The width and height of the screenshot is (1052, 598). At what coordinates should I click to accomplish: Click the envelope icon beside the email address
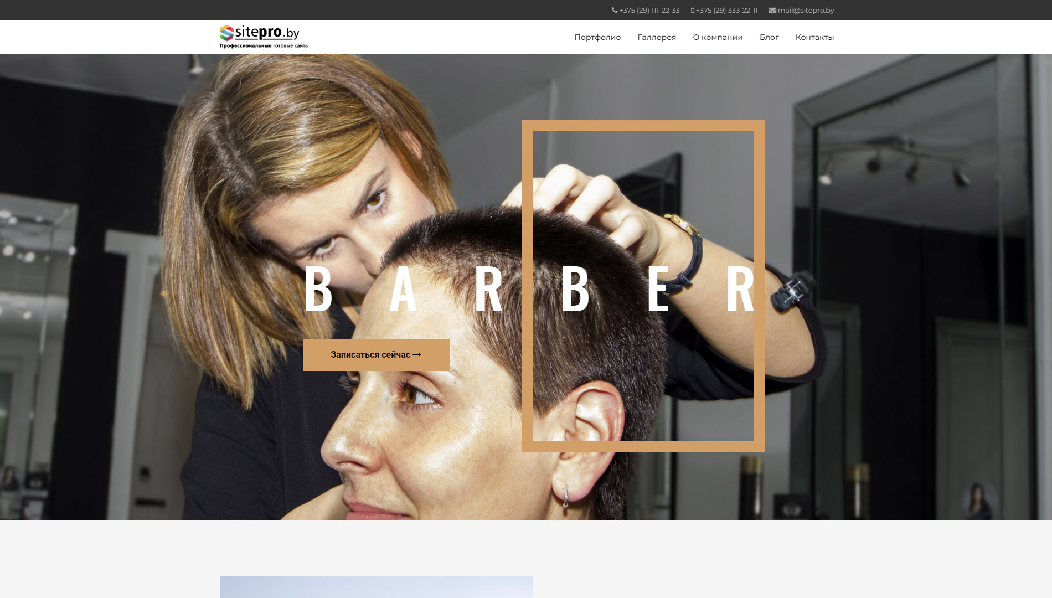pyautogui.click(x=772, y=11)
